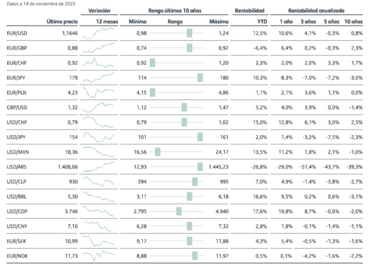
Task: Click the USD/COP range slider marker
Action: 179,211
